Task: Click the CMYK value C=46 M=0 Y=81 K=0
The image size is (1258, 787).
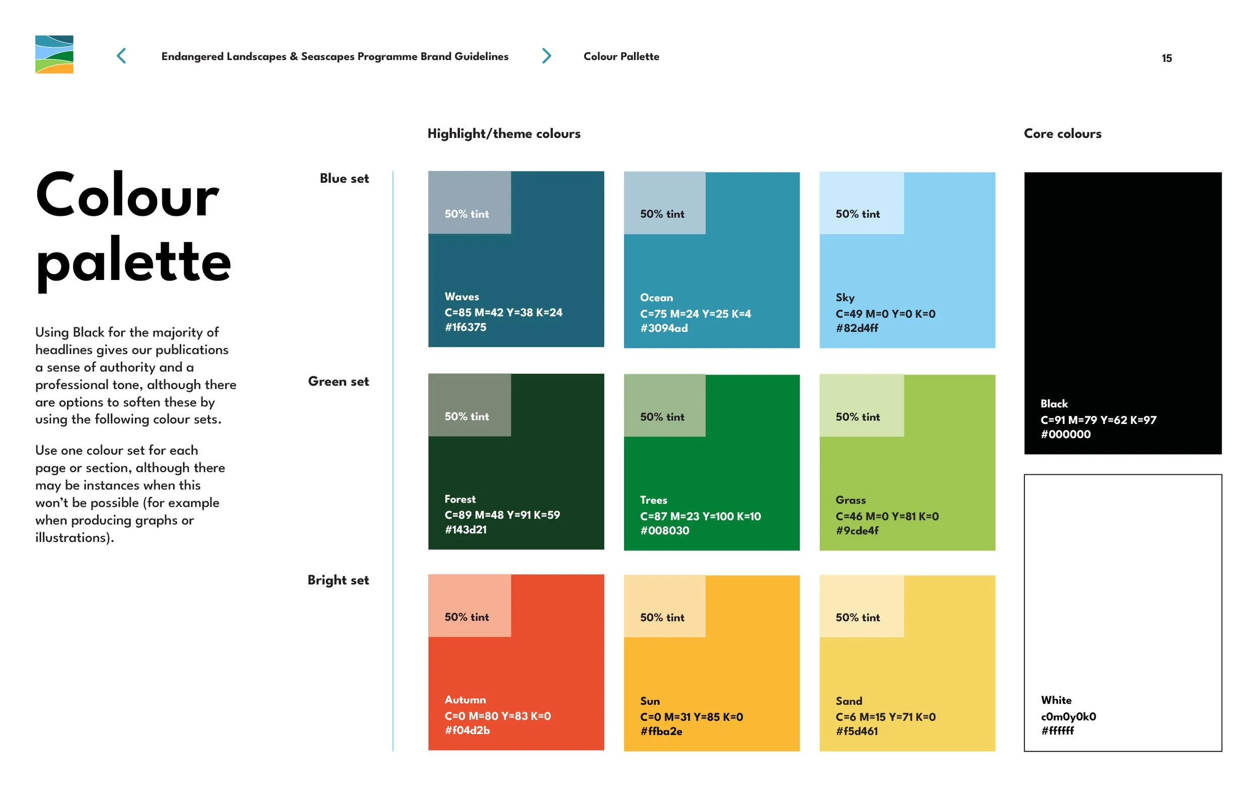Action: point(887,516)
